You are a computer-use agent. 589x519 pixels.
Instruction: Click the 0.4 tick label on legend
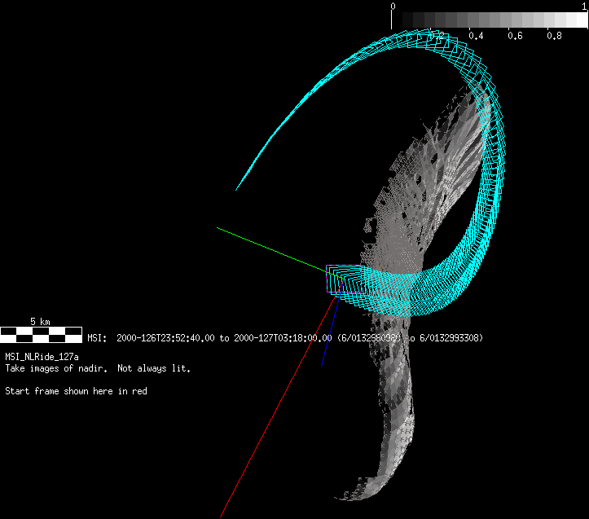(476, 36)
